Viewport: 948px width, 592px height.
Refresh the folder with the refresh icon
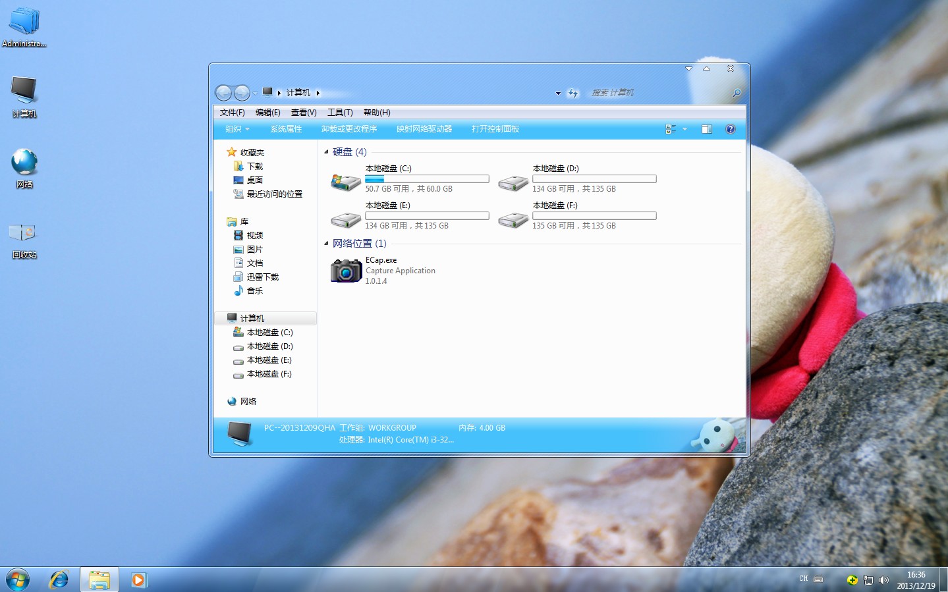point(573,93)
